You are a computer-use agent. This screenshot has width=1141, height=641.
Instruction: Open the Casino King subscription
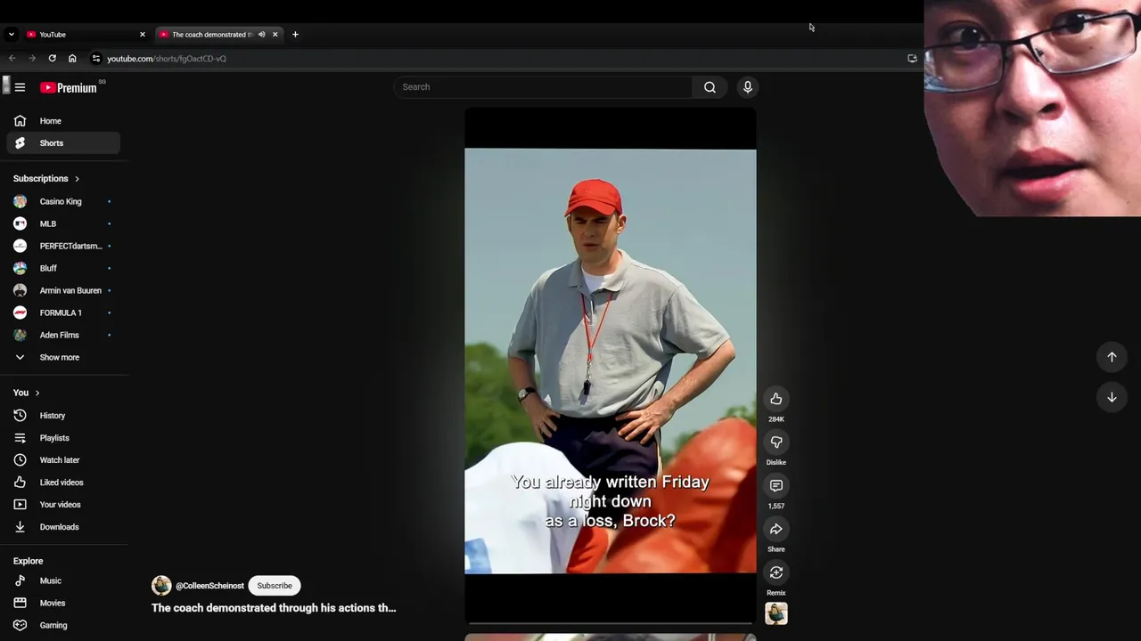63,201
